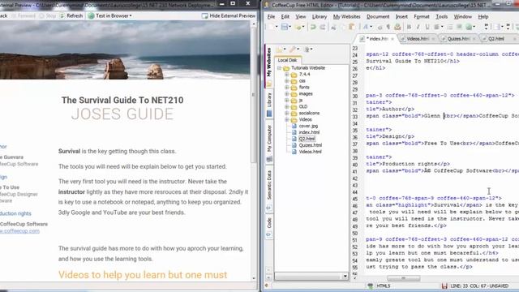Click the Refresh icon in External Preview

click(x=62, y=15)
